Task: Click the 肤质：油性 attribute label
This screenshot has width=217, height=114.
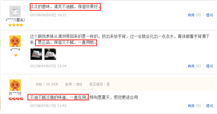Action: tap(74, 84)
